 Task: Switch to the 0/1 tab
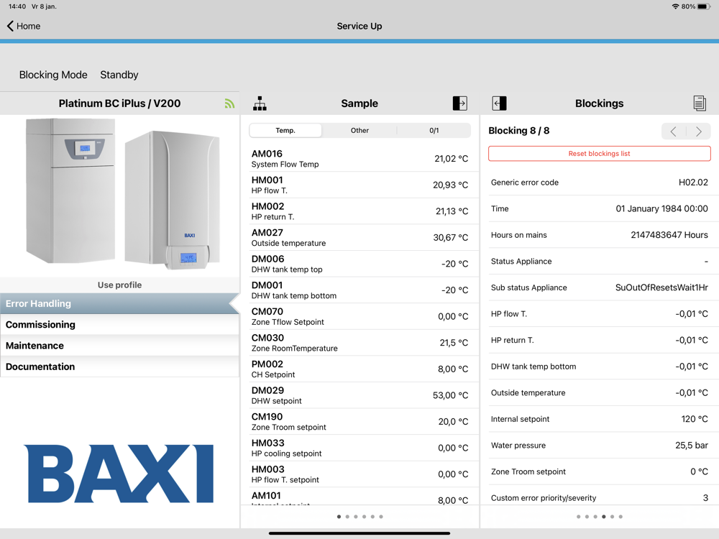click(434, 131)
